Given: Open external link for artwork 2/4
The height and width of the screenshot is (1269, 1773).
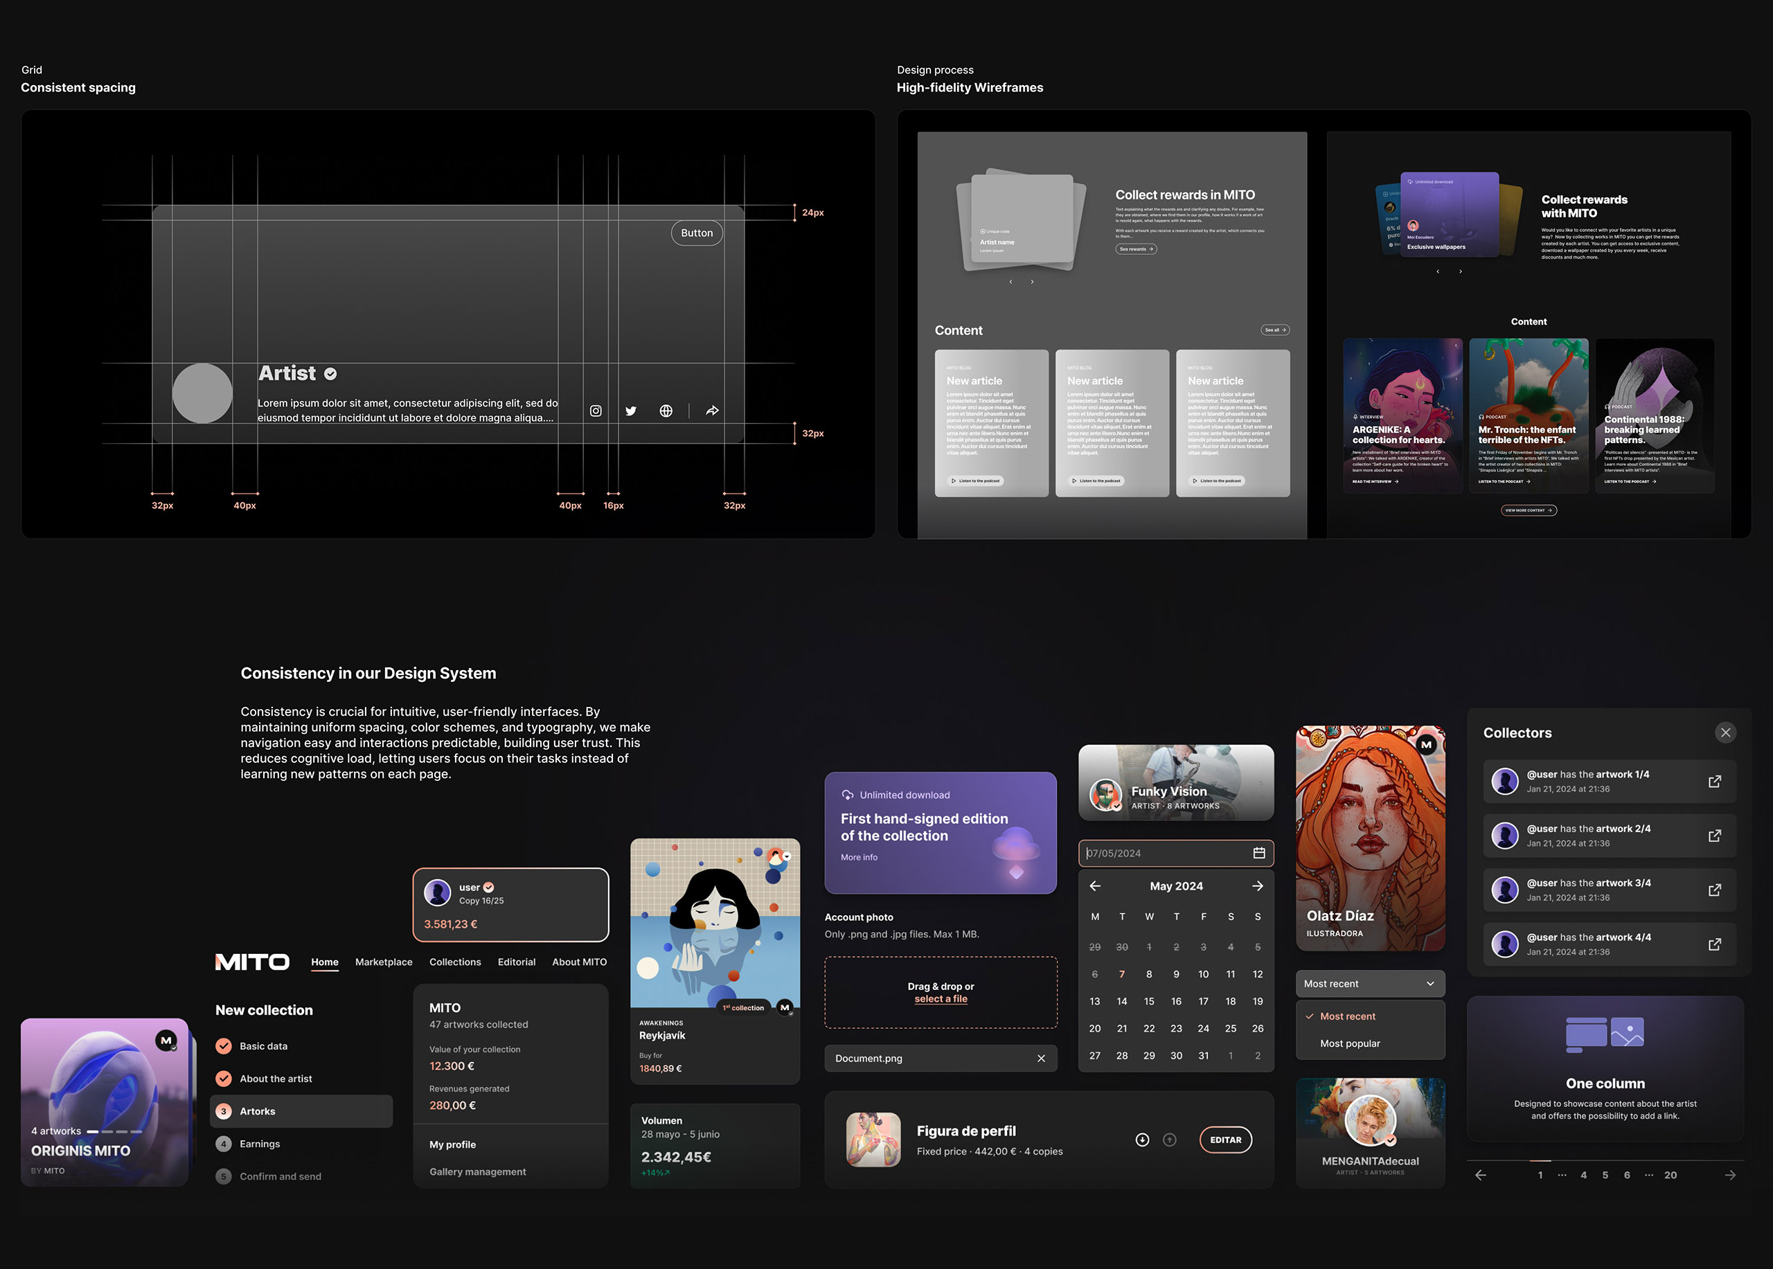Looking at the screenshot, I should tap(1714, 836).
